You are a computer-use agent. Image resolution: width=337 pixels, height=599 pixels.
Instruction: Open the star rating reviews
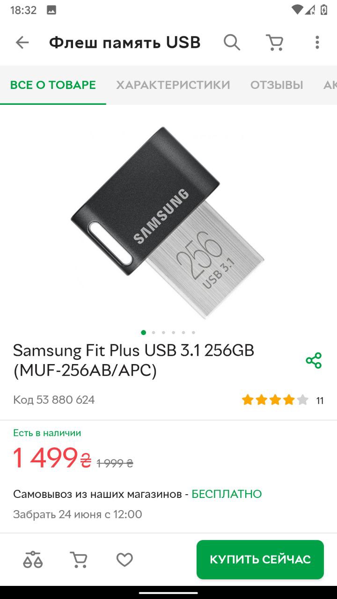(x=282, y=400)
